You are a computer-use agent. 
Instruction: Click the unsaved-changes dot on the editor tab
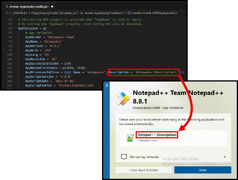(52, 6)
